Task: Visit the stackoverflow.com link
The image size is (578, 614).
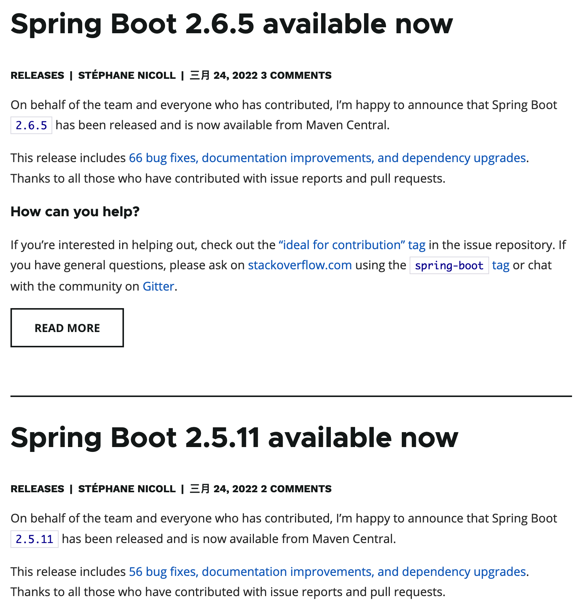Action: [300, 265]
